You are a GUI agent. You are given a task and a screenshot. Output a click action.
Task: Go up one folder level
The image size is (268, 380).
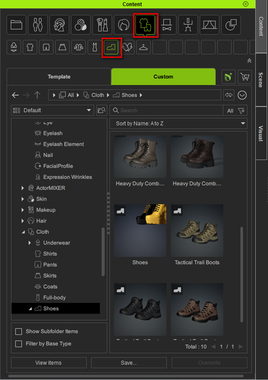37,95
